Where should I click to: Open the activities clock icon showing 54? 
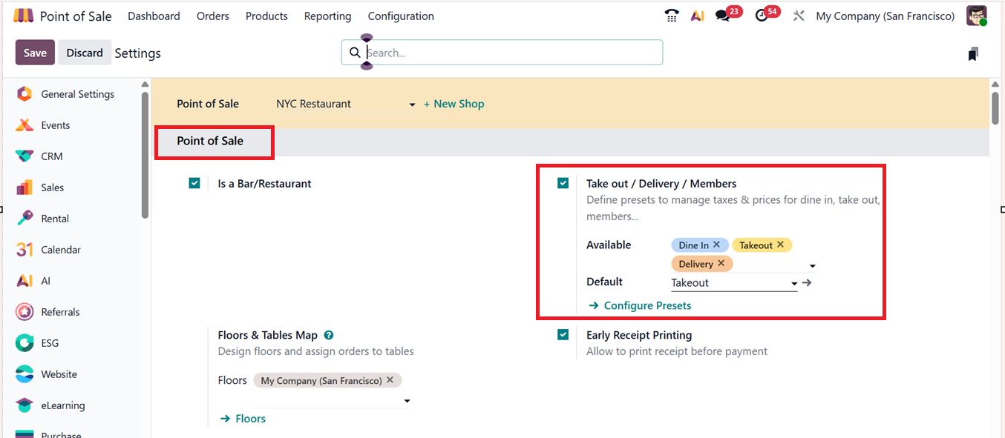tap(762, 15)
